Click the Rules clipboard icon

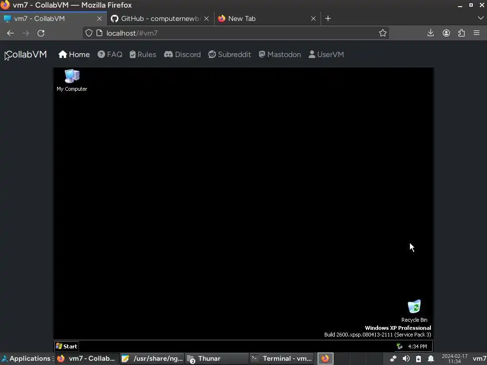tap(133, 54)
